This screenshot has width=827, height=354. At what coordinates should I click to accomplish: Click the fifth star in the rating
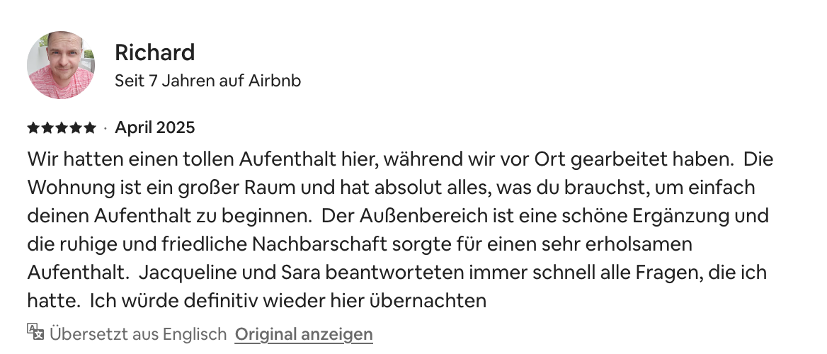89,128
